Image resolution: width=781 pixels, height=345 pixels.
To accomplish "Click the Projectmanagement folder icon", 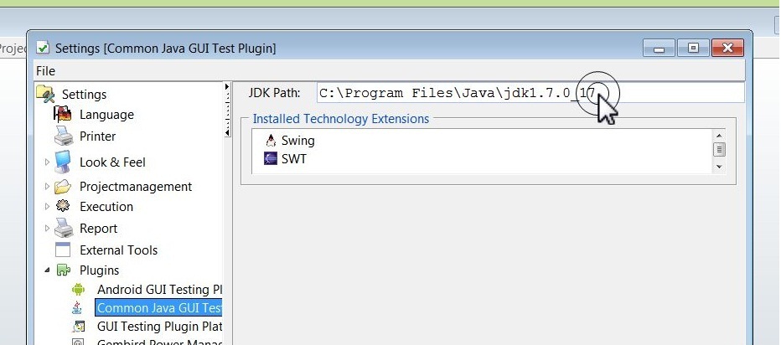I will pos(63,187).
